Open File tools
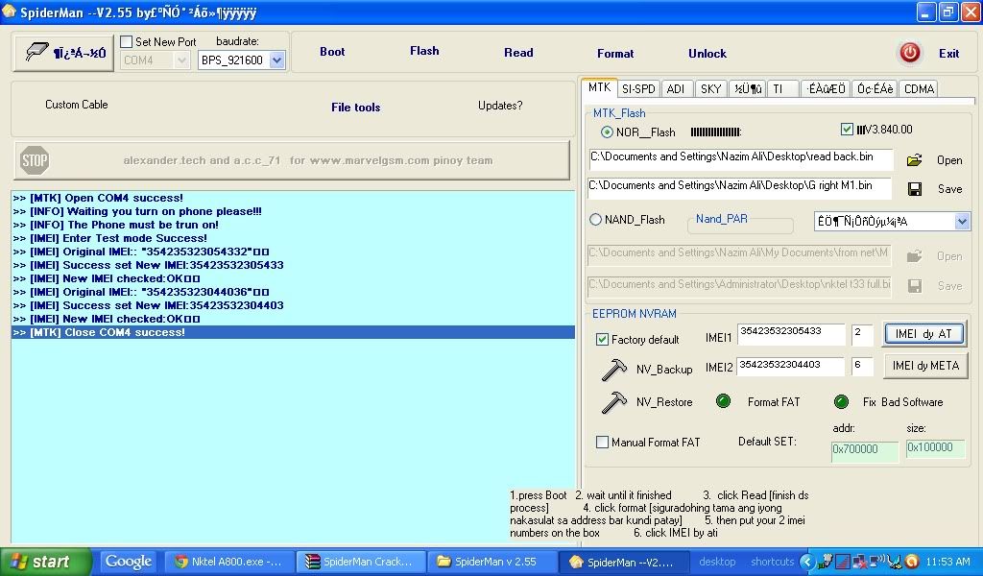 coord(355,108)
